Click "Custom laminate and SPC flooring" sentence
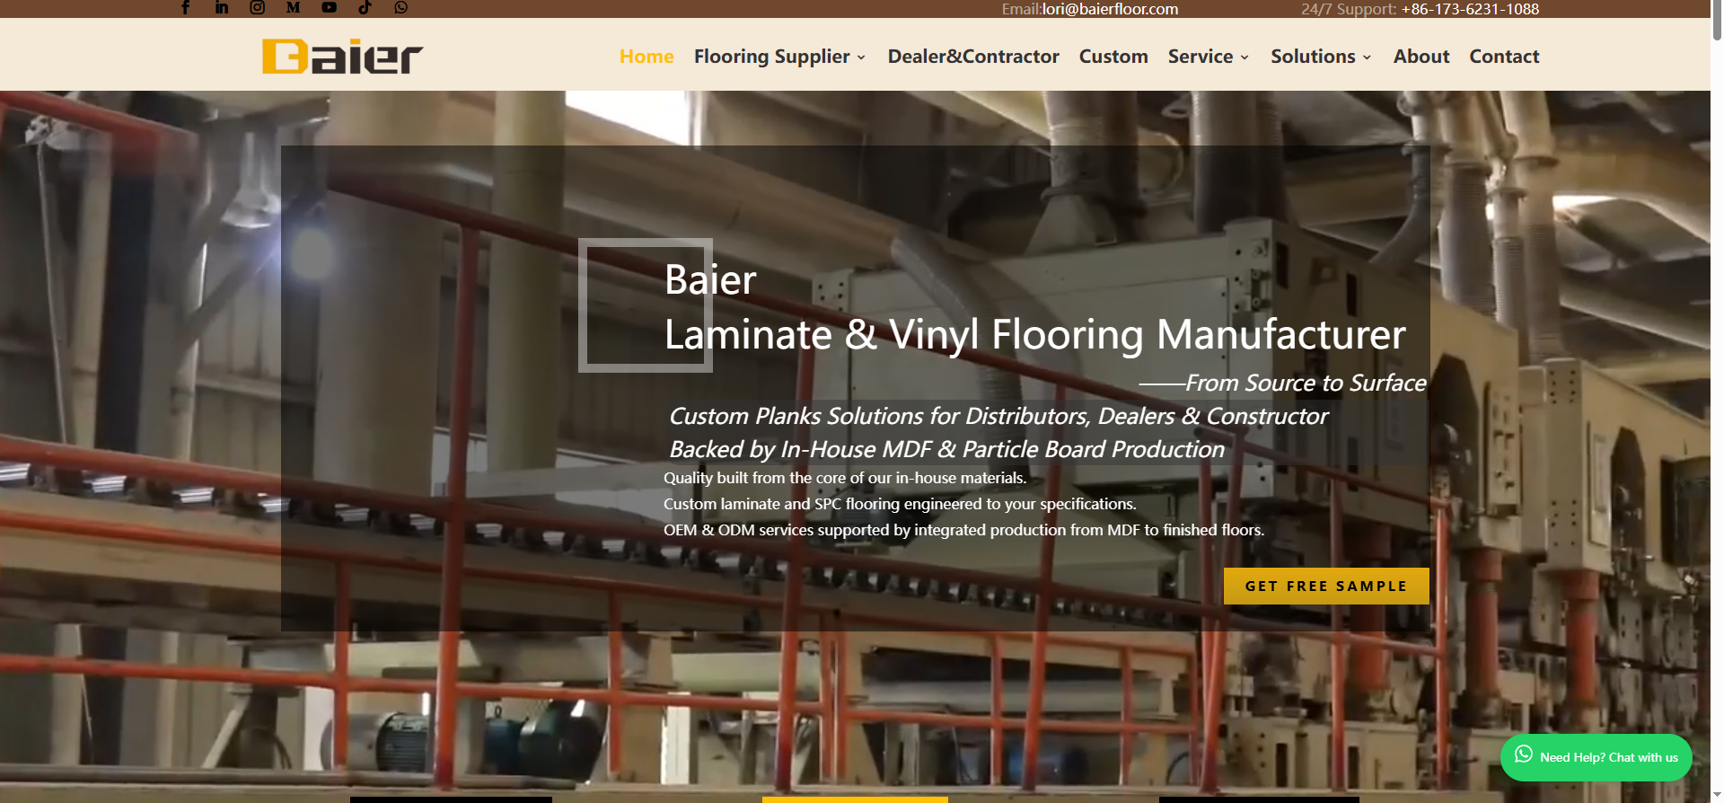1724x803 pixels. 900,504
